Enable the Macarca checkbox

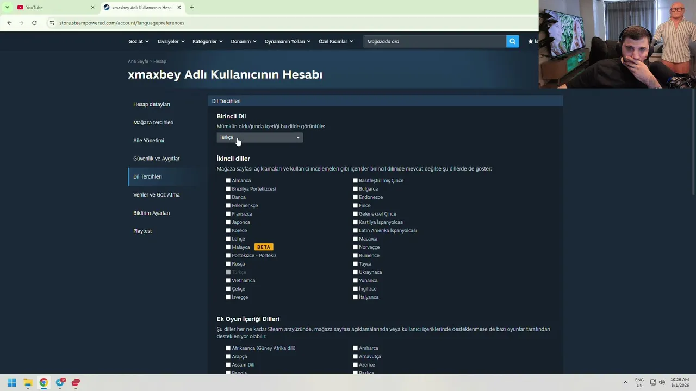point(356,239)
